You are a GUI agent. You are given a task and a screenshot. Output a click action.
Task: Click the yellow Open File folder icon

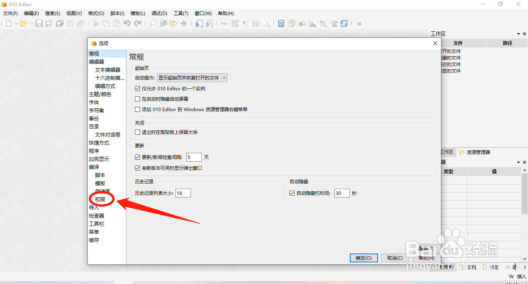coord(24,24)
